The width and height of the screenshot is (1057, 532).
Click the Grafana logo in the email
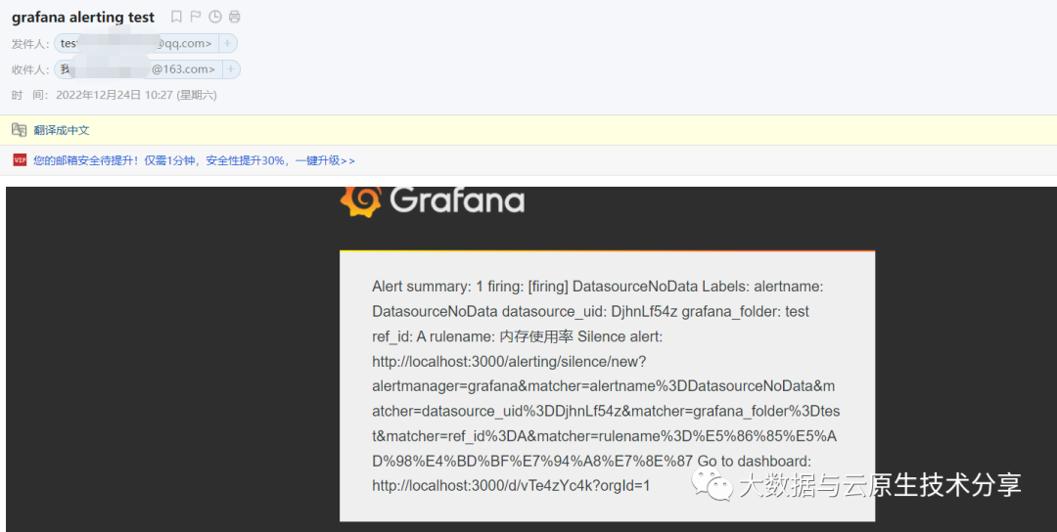point(433,200)
